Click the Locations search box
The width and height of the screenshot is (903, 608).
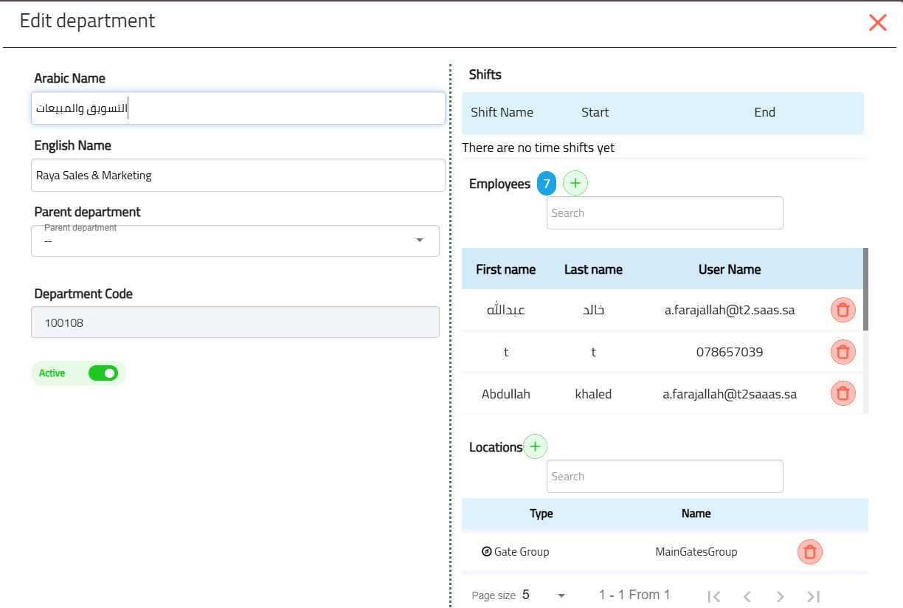click(664, 477)
